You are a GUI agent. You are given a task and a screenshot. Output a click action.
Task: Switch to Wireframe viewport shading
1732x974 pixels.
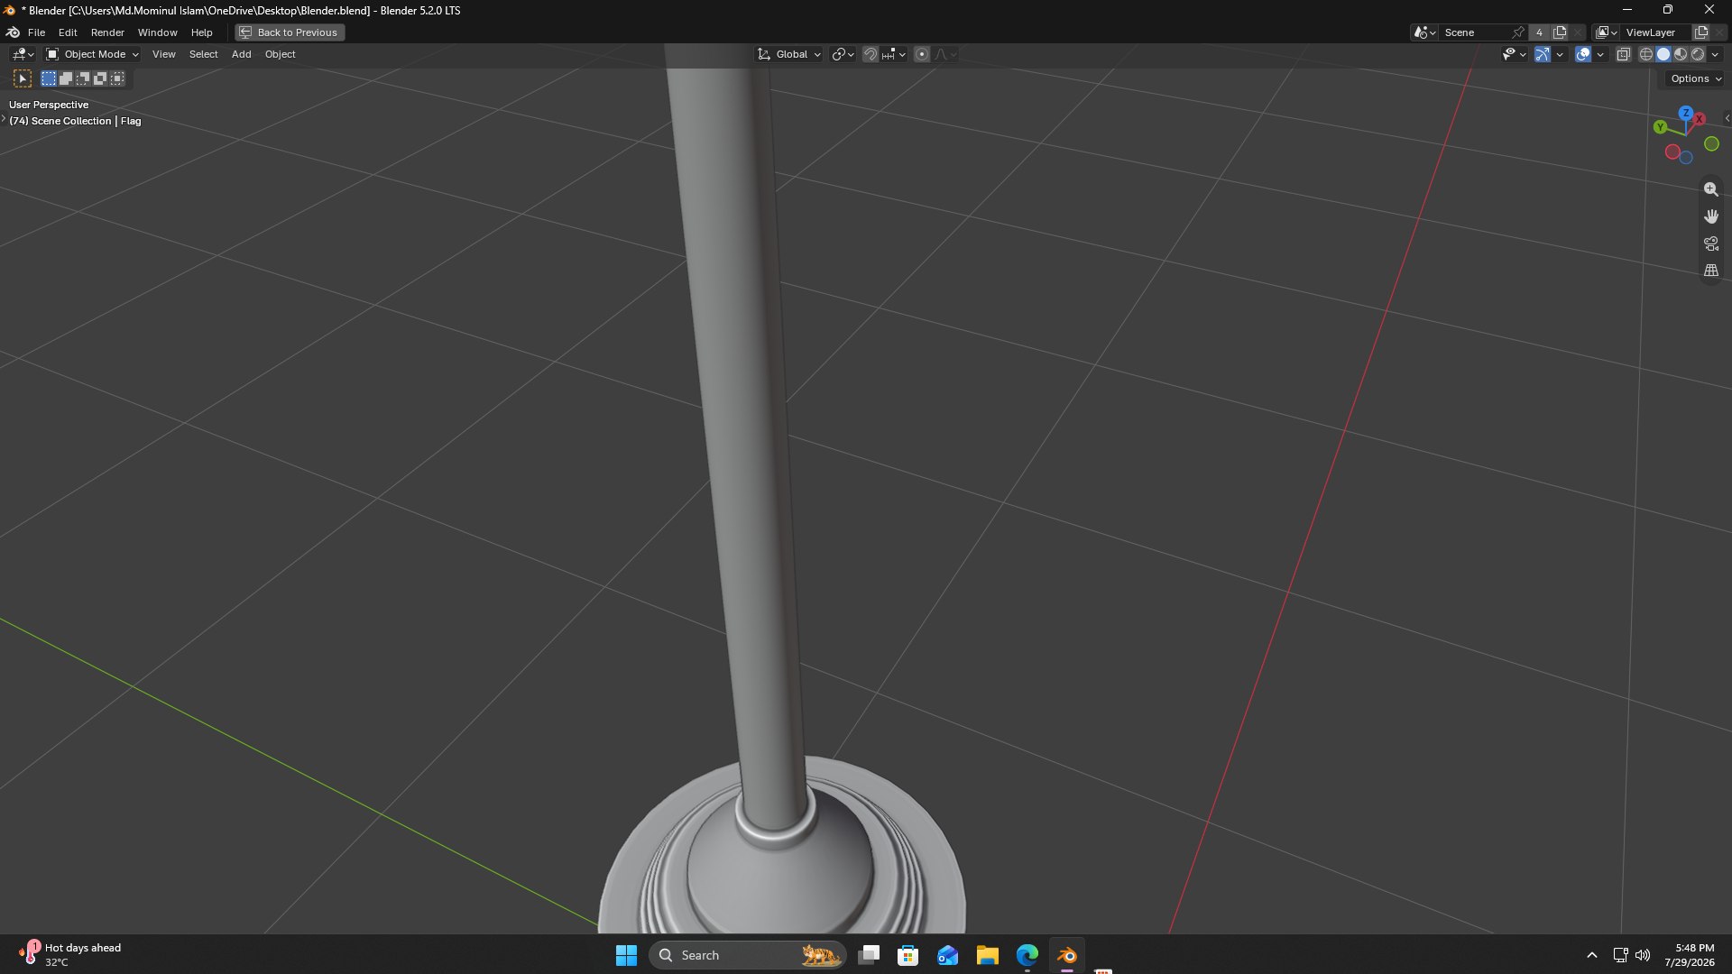coord(1646,54)
